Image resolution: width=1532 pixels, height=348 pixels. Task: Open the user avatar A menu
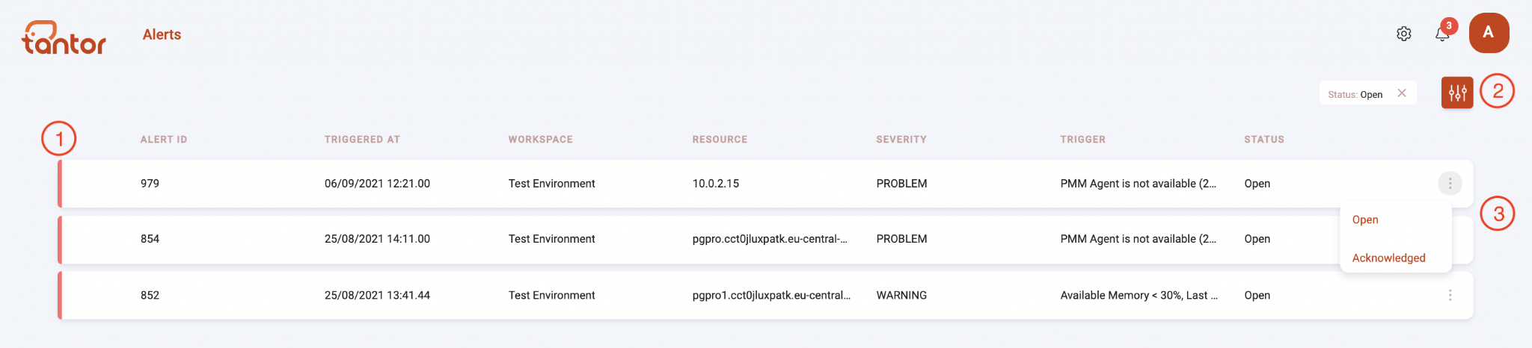[1489, 33]
